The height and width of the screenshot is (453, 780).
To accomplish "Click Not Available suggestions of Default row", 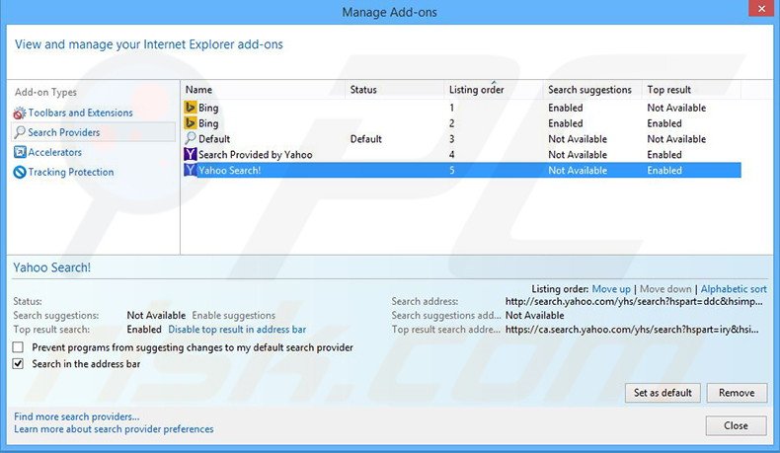I will coord(578,139).
